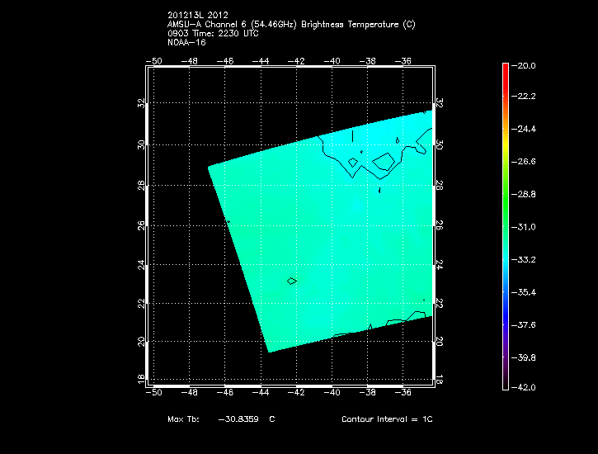Screen dimensions: 598x454
Task: Click the small diamond contour near longitude -42
Action: 292,281
